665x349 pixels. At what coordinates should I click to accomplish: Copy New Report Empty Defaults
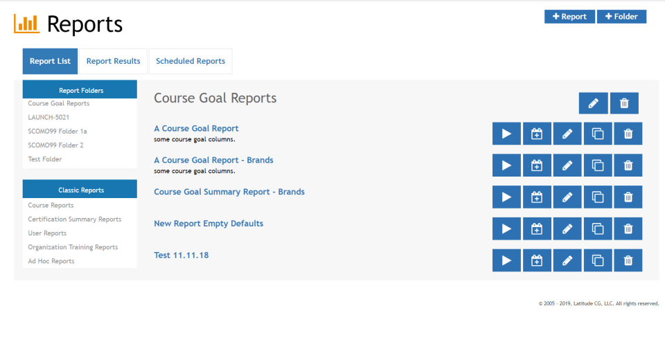(598, 229)
